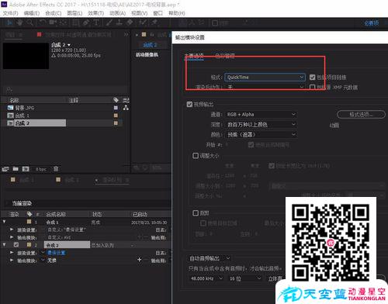Screen dimensions: 388x304
Task: Toggle include source XMP metadata checkbox
Action: (x=313, y=87)
